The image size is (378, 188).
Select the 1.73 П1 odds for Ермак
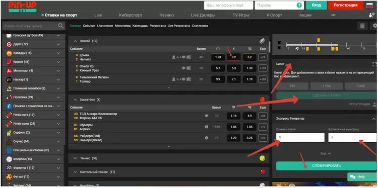(218, 57)
